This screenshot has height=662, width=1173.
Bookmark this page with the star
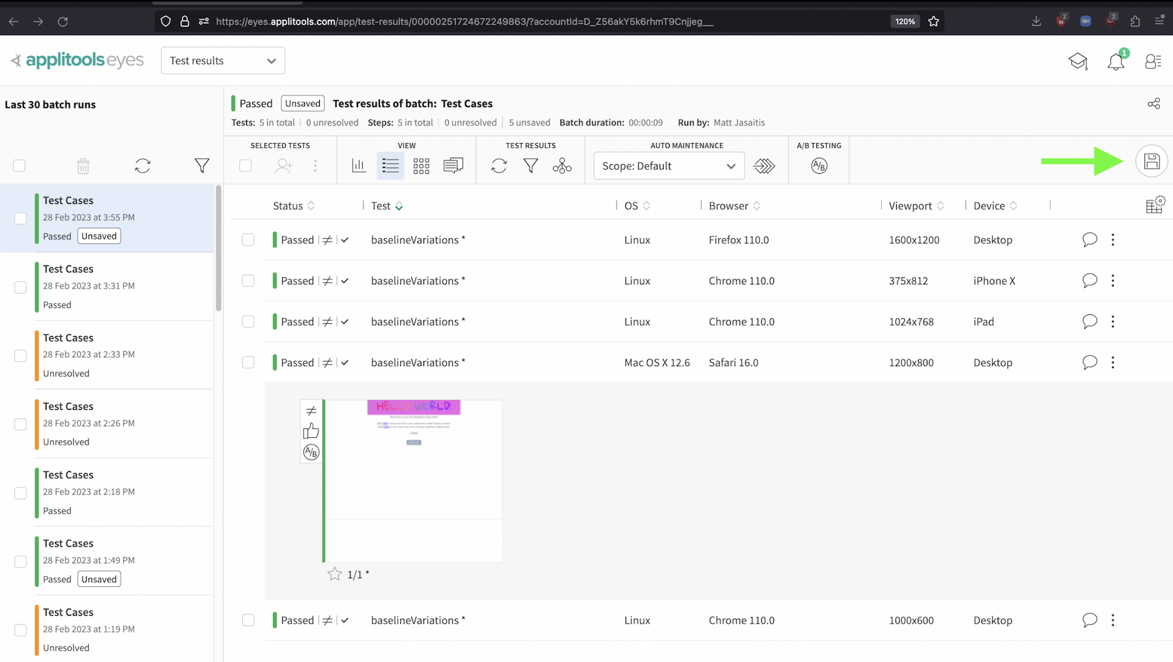pos(934,21)
